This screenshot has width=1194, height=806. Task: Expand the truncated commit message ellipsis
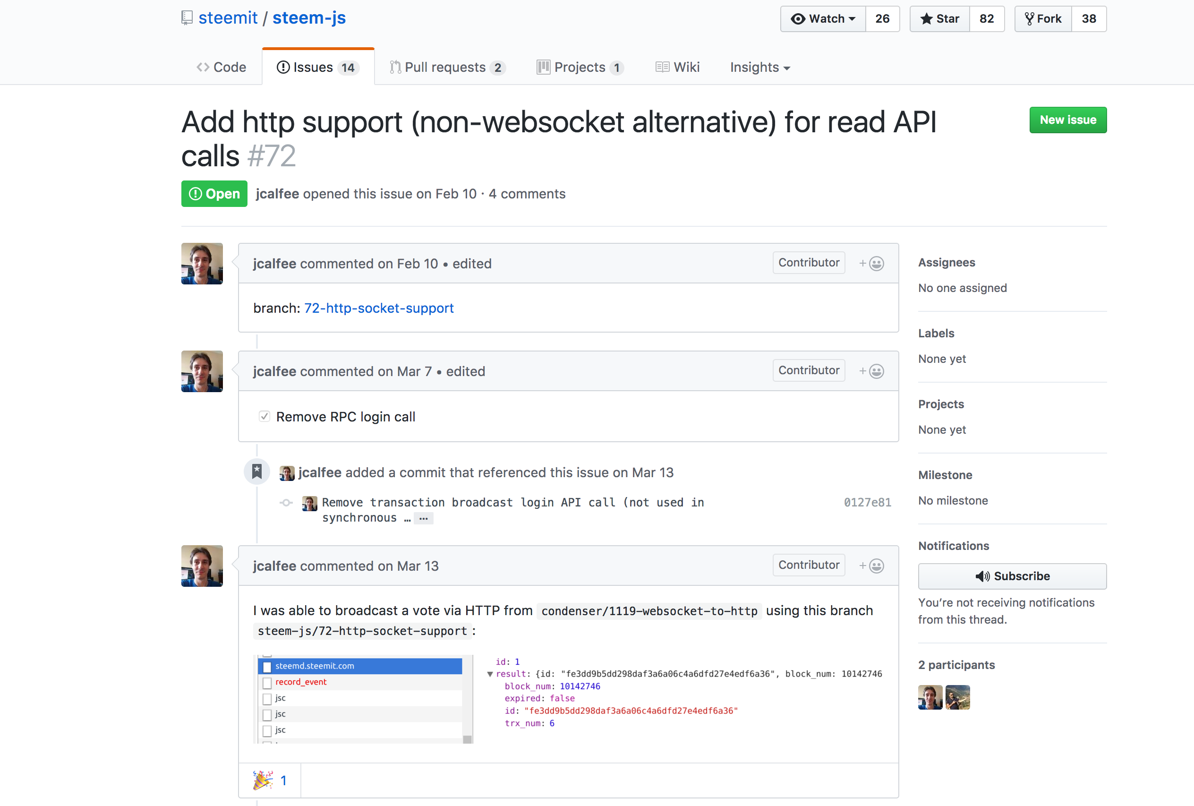tap(423, 518)
